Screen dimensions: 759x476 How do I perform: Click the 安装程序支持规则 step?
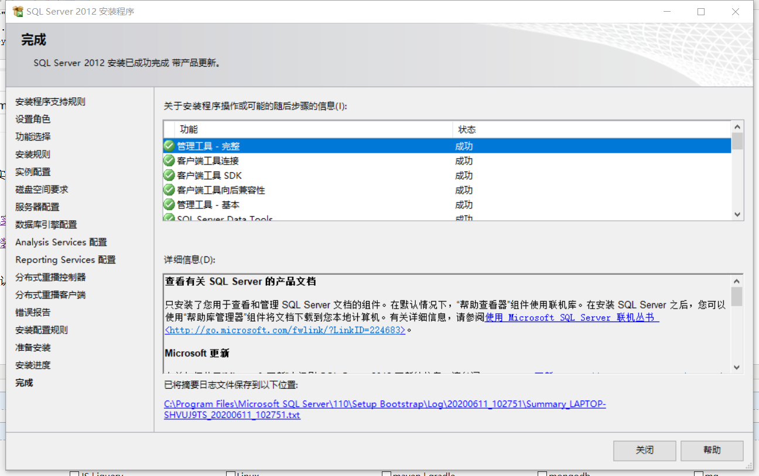point(50,101)
